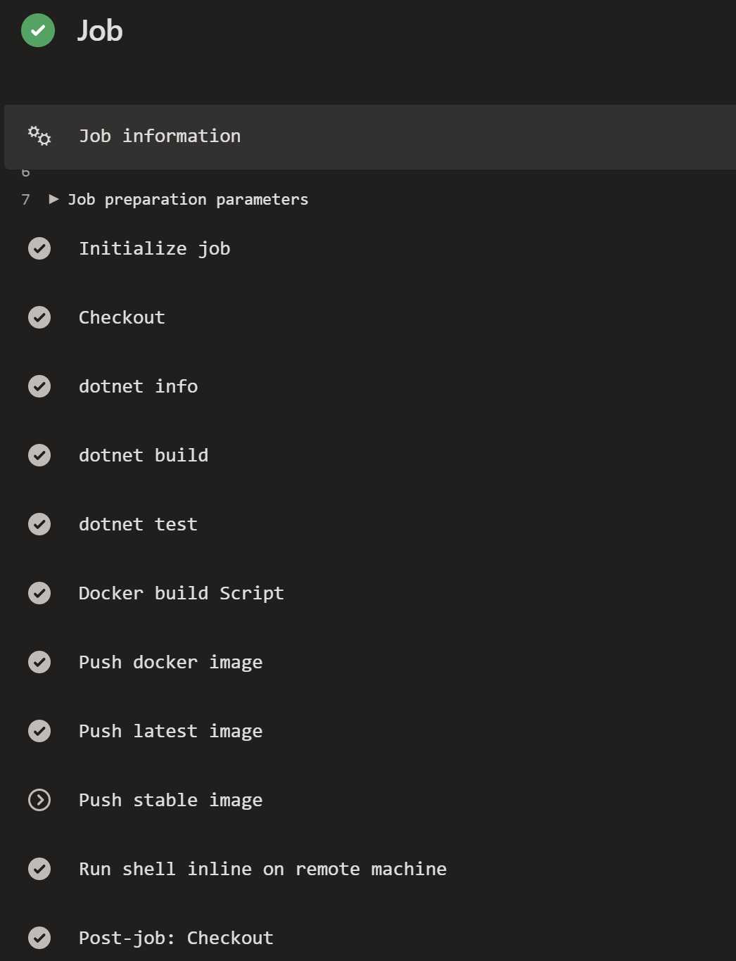Select the Job information row
Viewport: 736px width, 961px height.
(370, 136)
